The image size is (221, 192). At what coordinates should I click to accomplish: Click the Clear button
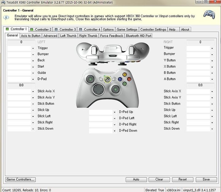[159, 179]
